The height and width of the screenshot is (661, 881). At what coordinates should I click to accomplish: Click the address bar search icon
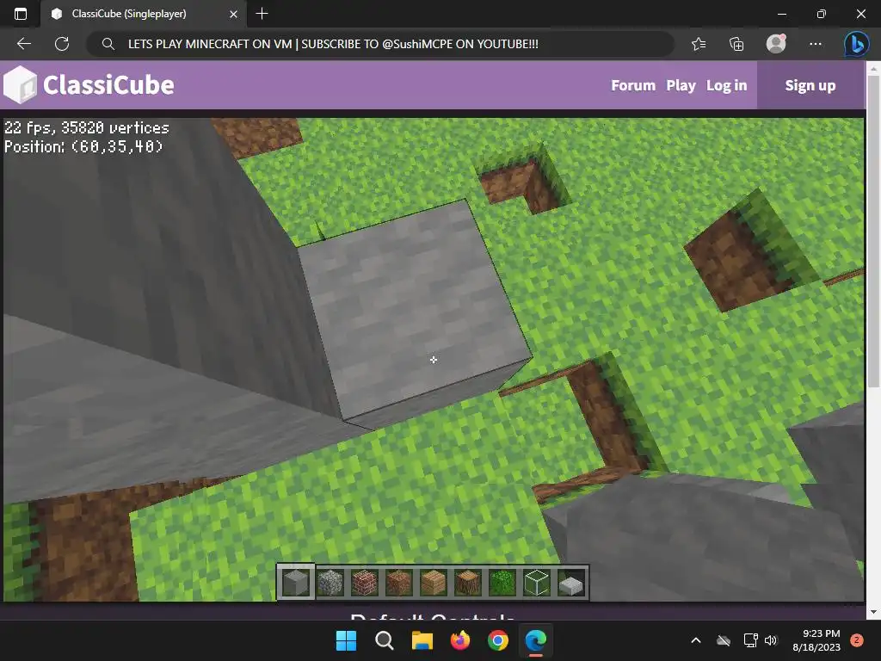click(108, 44)
